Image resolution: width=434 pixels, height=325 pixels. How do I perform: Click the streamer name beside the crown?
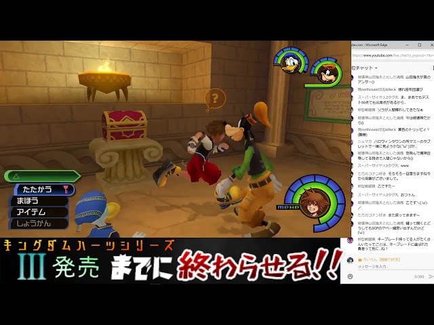click(382, 260)
